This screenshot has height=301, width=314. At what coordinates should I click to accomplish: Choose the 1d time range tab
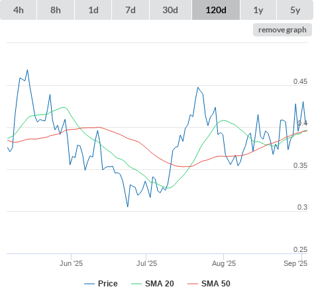[x=93, y=10]
